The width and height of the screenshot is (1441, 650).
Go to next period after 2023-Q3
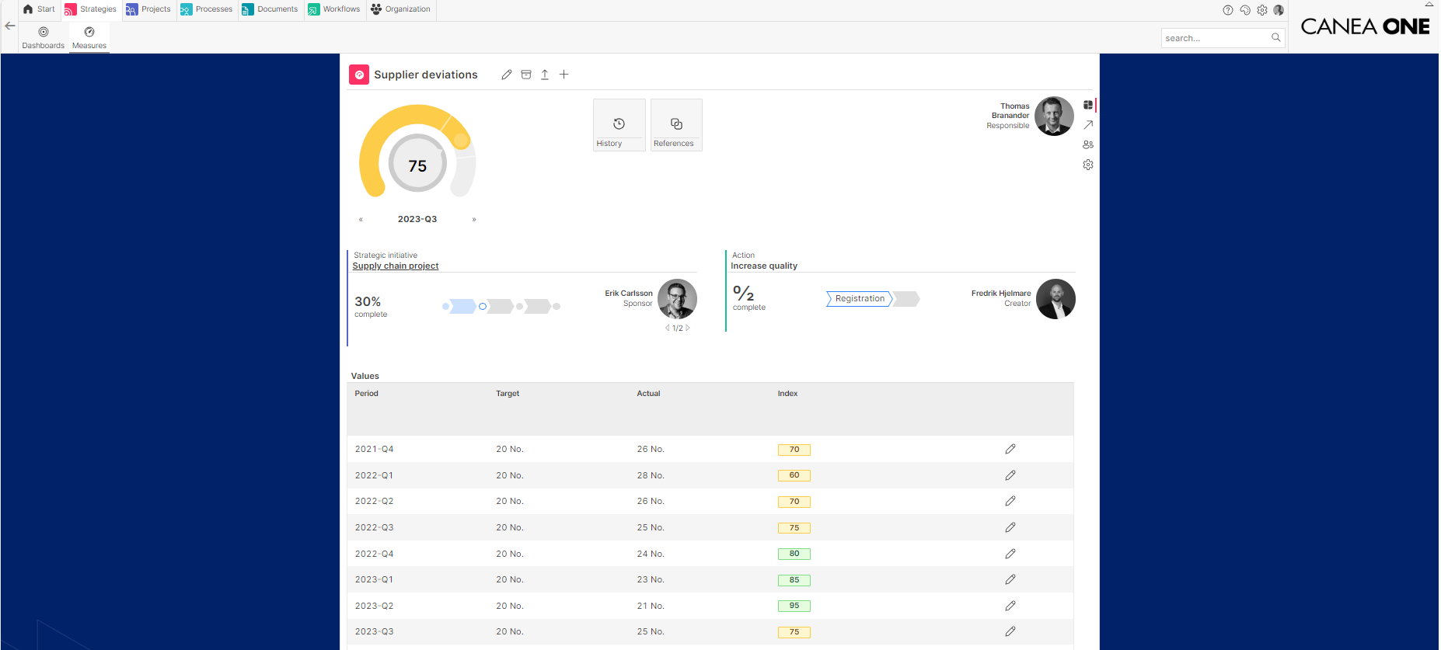474,220
